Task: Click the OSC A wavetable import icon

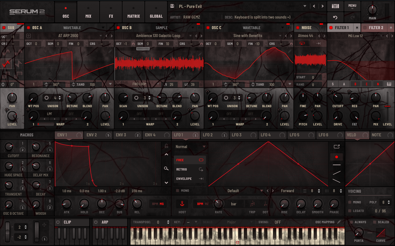Action: click(29, 36)
